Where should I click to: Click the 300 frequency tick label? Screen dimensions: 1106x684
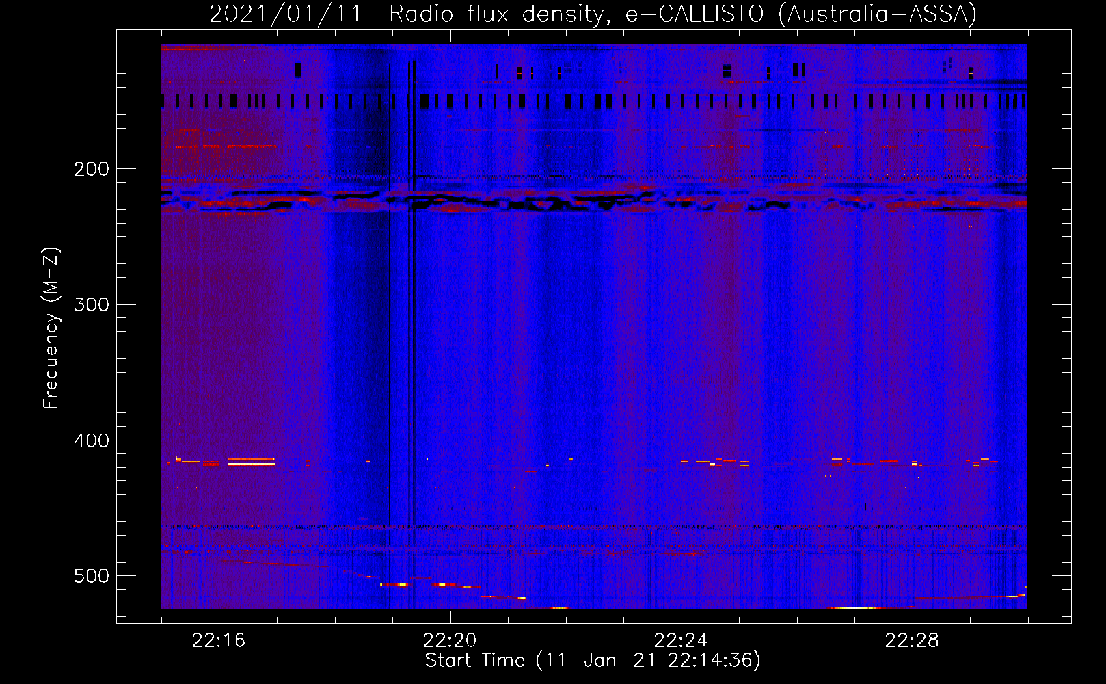coord(91,304)
